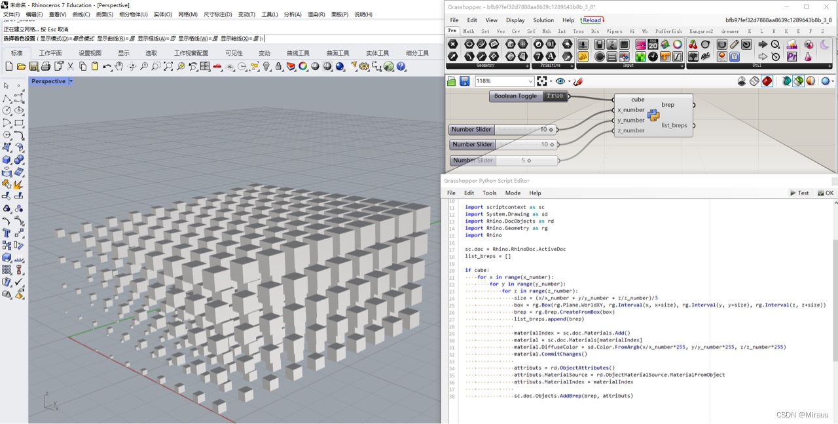Screen dimensions: 838x424
Task: Click Python editor vertical scrollbar
Action: click(835, 300)
